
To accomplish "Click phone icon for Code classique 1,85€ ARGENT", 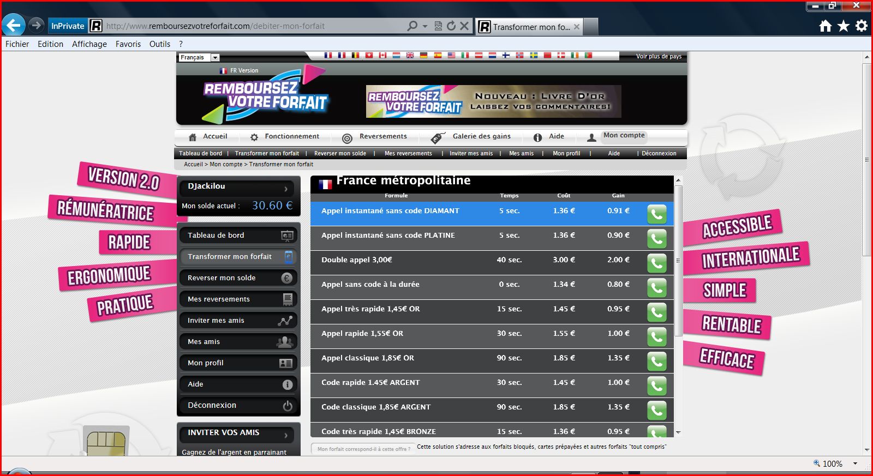I will [657, 411].
